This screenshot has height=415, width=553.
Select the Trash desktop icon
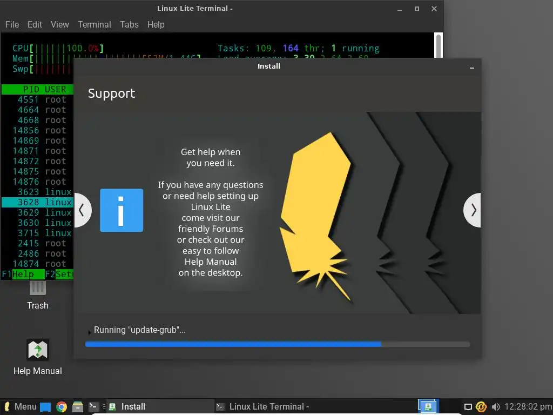coord(38,296)
